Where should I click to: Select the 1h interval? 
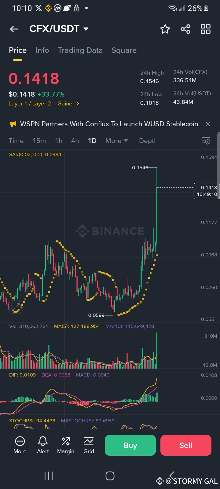coord(59,141)
